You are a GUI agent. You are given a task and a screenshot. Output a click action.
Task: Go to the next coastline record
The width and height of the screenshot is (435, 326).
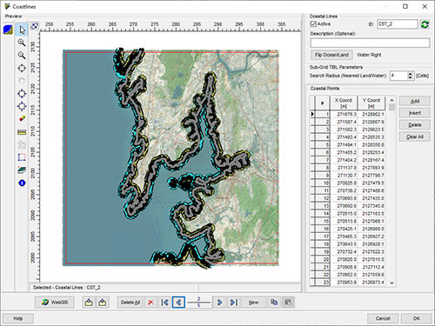point(219,303)
